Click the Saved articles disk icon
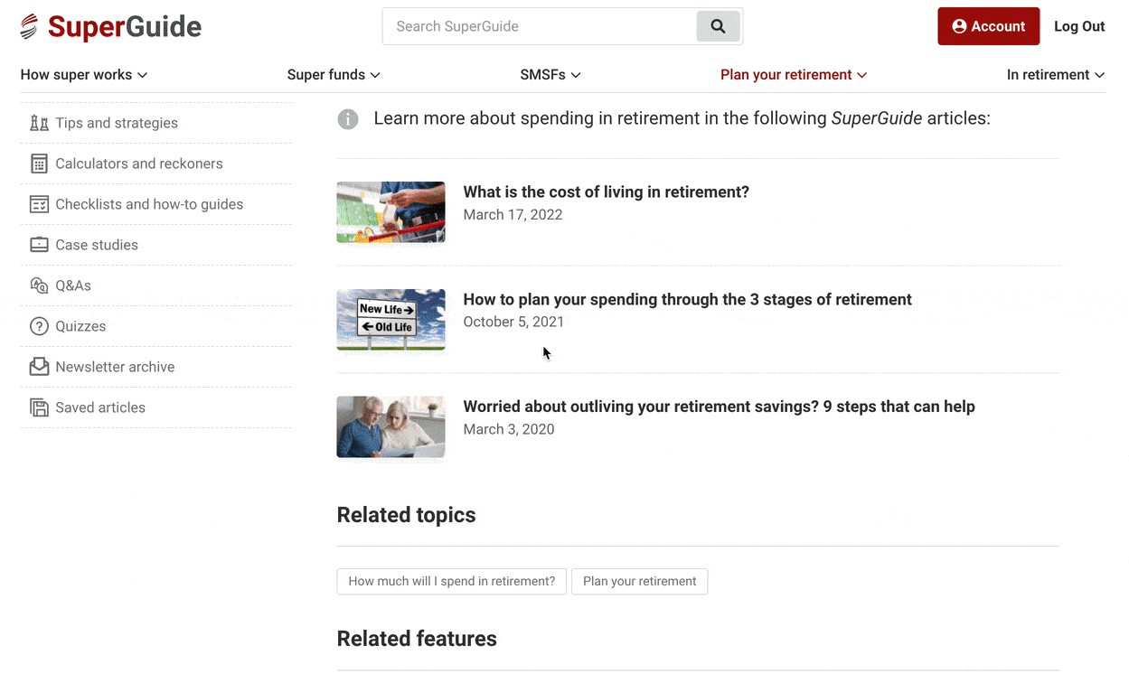 coord(39,407)
